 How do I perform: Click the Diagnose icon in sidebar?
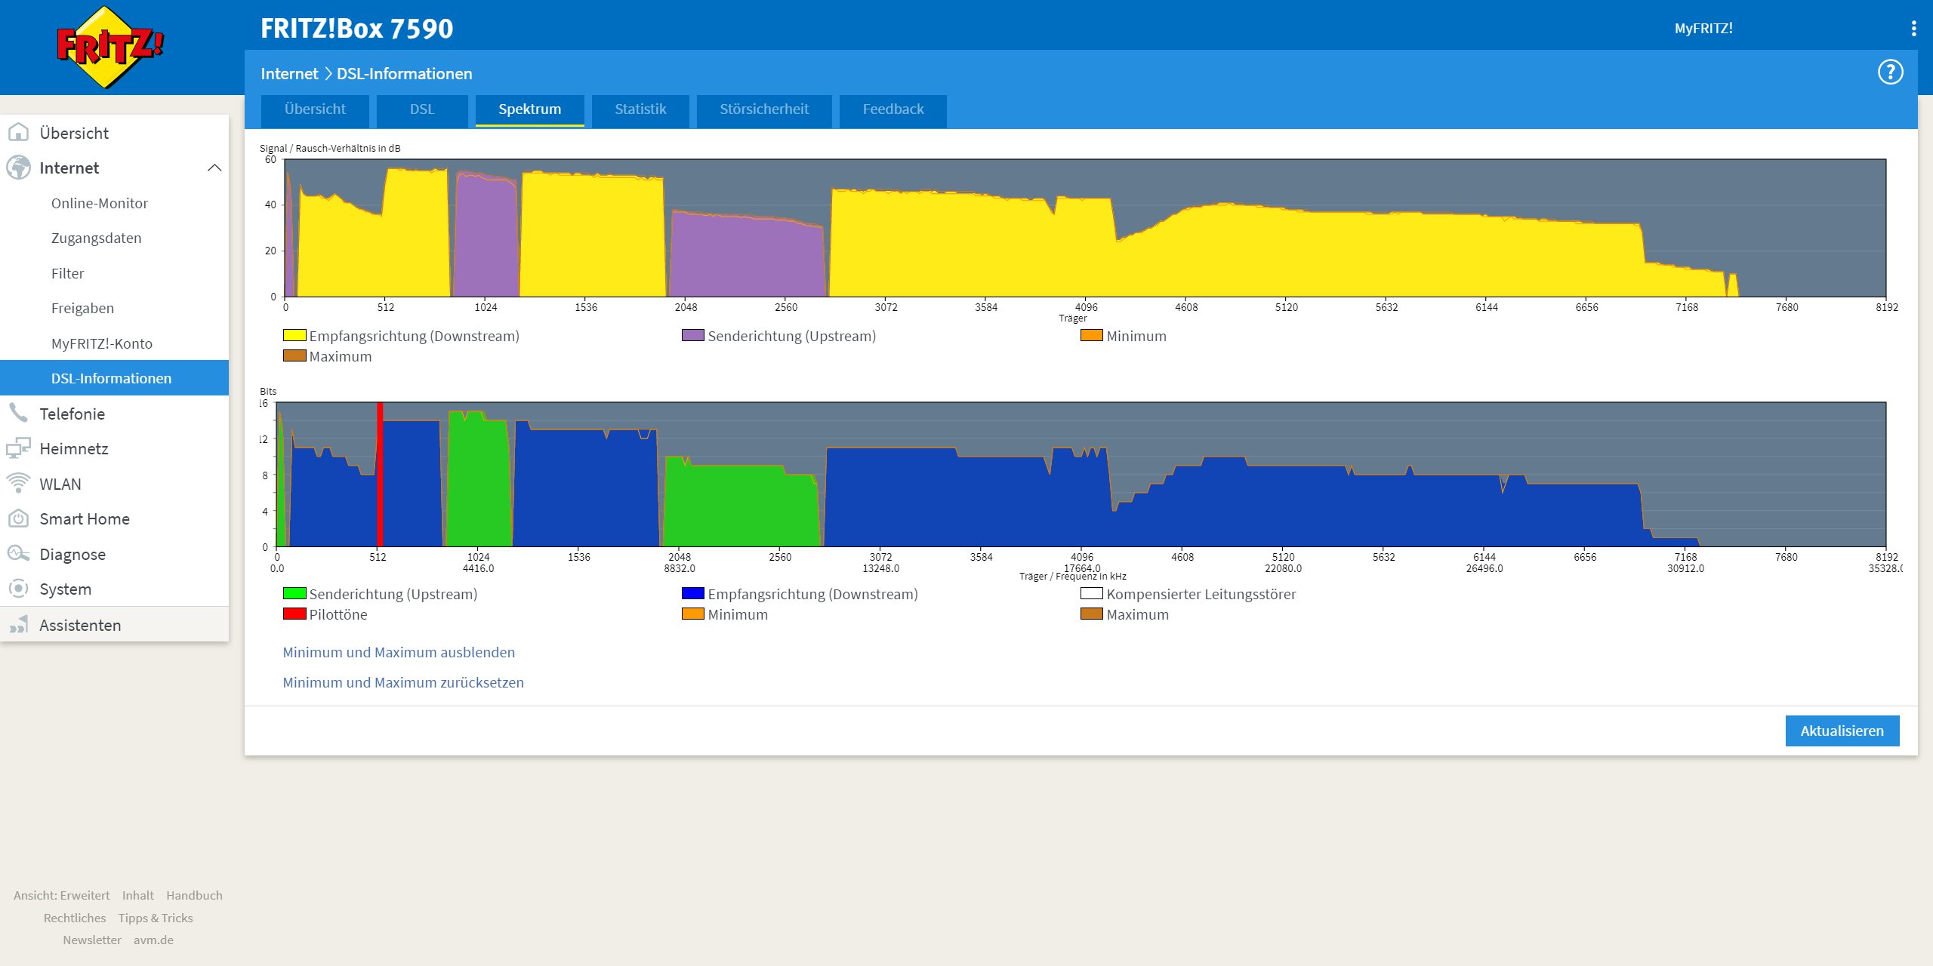18,554
